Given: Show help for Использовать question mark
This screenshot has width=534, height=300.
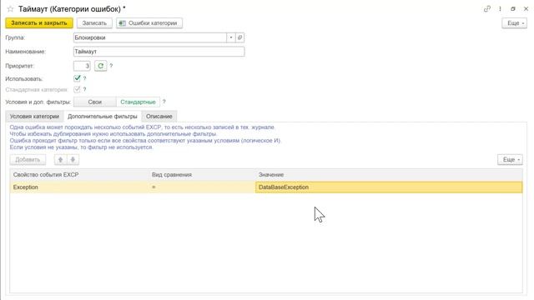Looking at the screenshot, I should pos(85,78).
